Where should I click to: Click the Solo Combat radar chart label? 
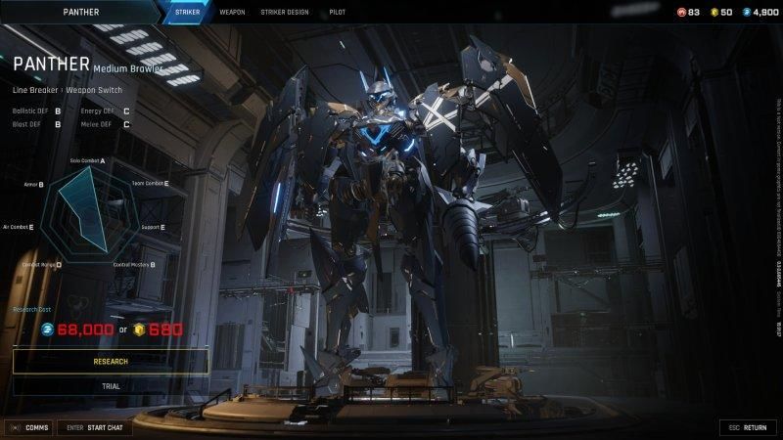coord(87,160)
